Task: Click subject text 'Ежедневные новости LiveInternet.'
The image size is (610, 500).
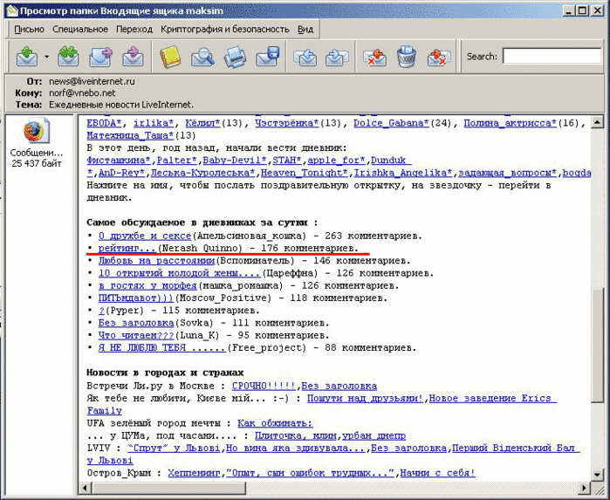Action: (121, 105)
